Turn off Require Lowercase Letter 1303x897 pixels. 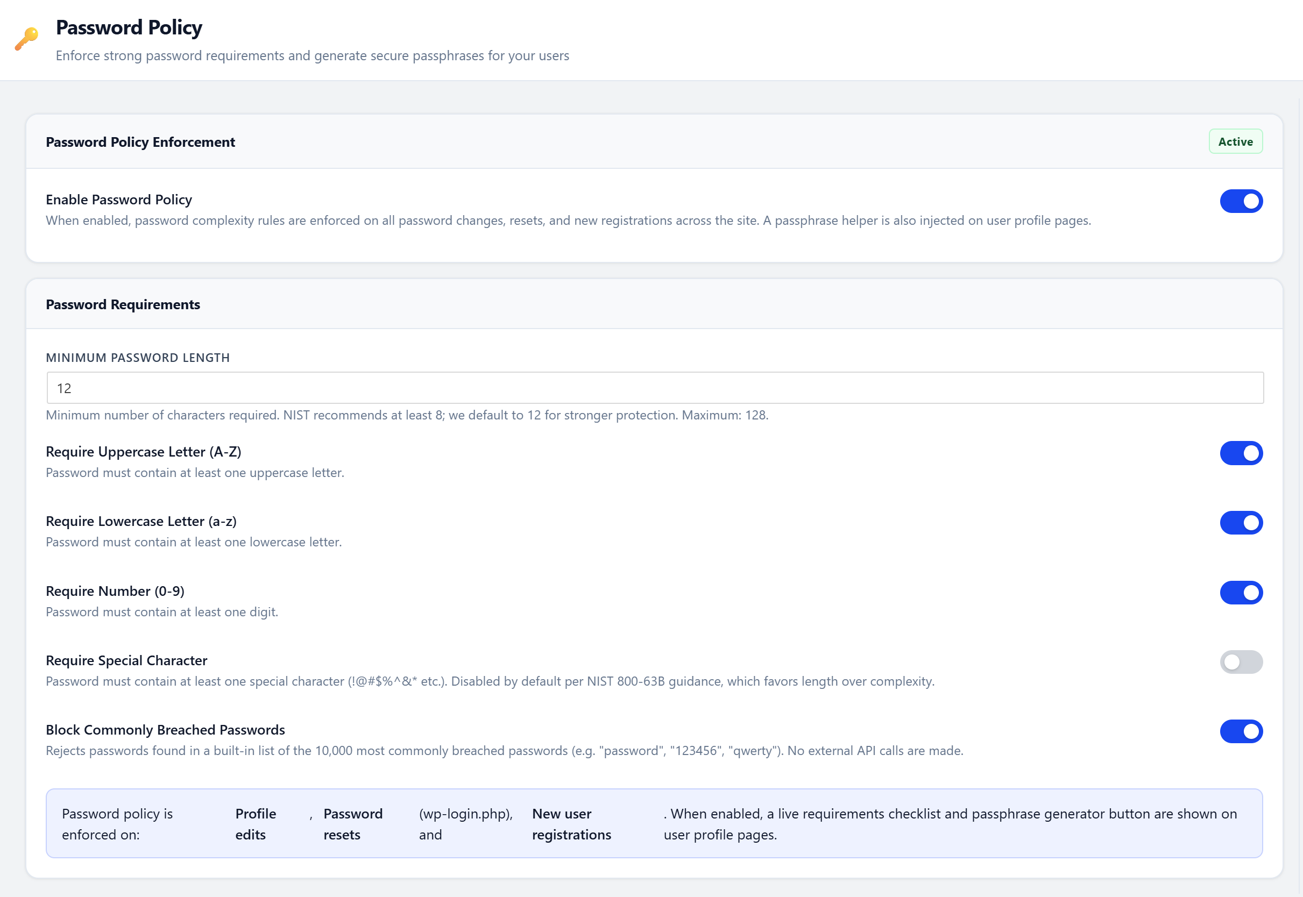(1241, 523)
